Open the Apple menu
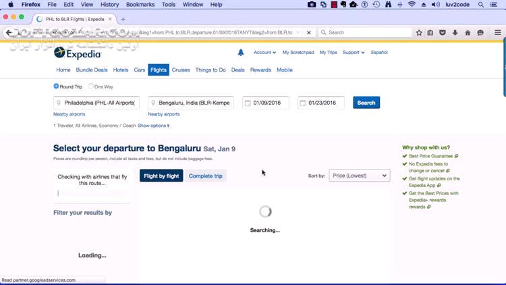 pos(11,5)
